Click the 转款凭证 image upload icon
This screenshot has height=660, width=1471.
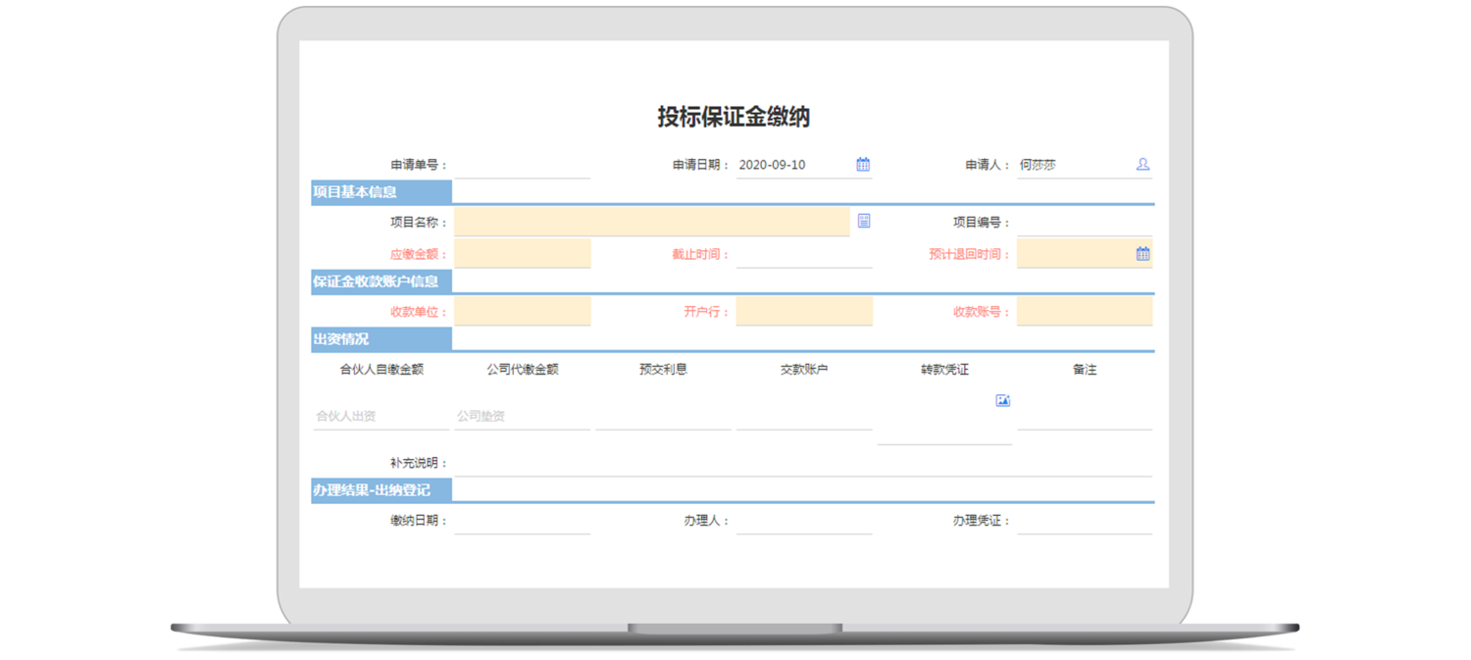click(1002, 400)
